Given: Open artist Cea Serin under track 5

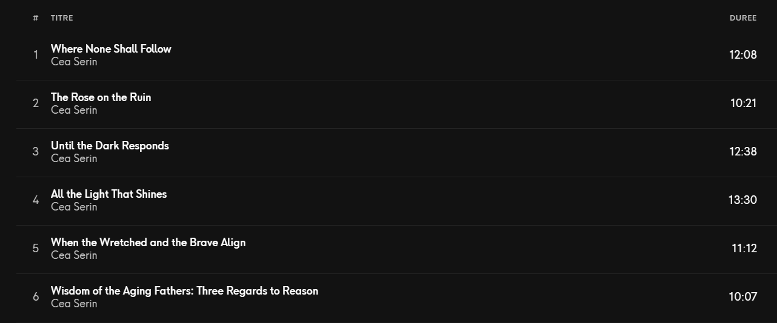Looking at the screenshot, I should [x=74, y=255].
